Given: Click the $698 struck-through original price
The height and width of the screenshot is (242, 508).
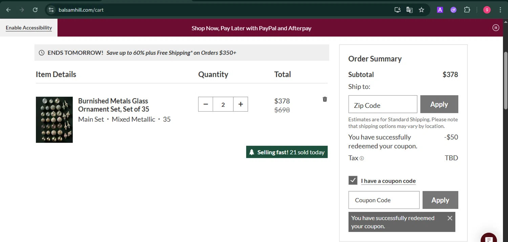Looking at the screenshot, I should [282, 110].
